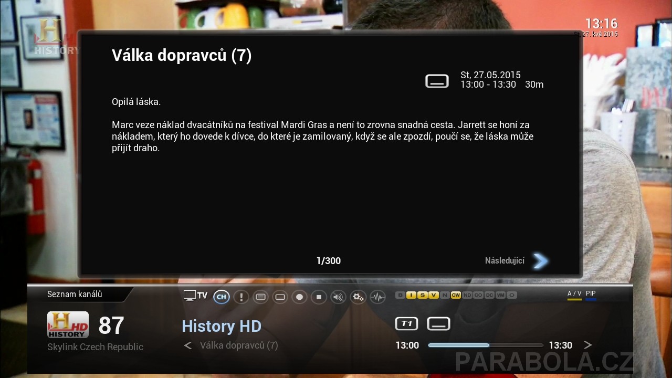
Task: Click the right arrow after 13:30
Action: (587, 345)
